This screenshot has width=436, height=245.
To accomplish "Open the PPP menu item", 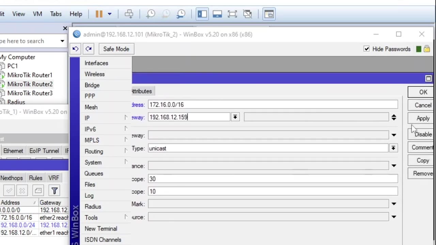I will coord(90,96).
